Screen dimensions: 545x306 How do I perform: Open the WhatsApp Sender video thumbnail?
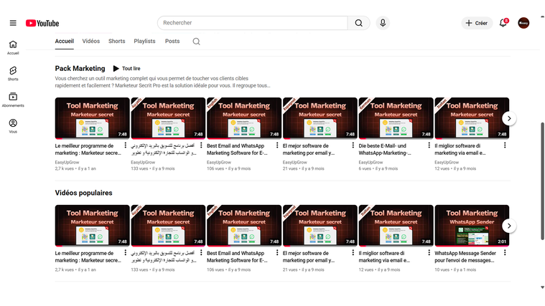coord(472,226)
